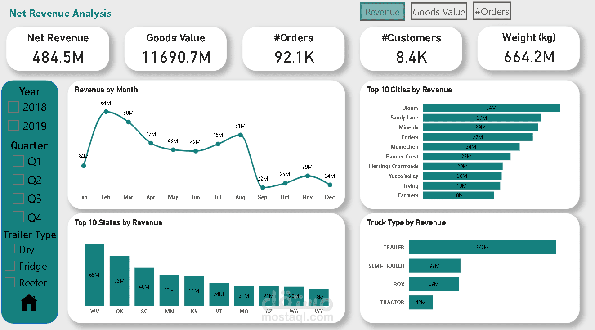Click the Home navigation icon

tap(29, 303)
